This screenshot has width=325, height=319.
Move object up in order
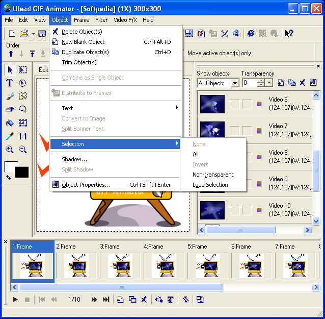(x=11, y=54)
